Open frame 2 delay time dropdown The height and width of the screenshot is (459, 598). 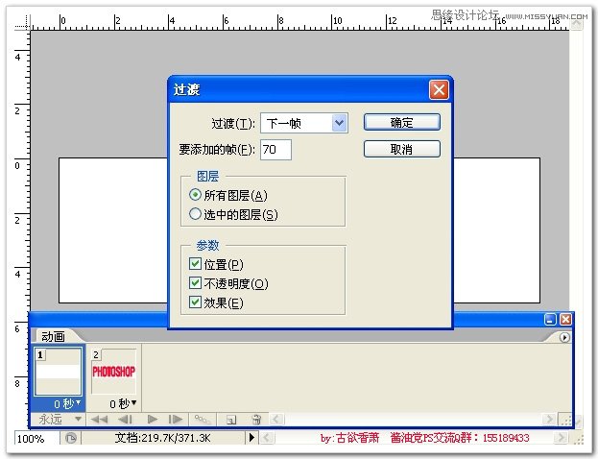(123, 403)
